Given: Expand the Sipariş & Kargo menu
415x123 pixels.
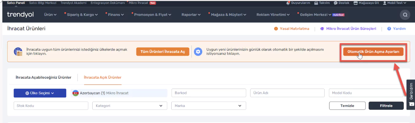Looking at the screenshot, I should (82, 15).
